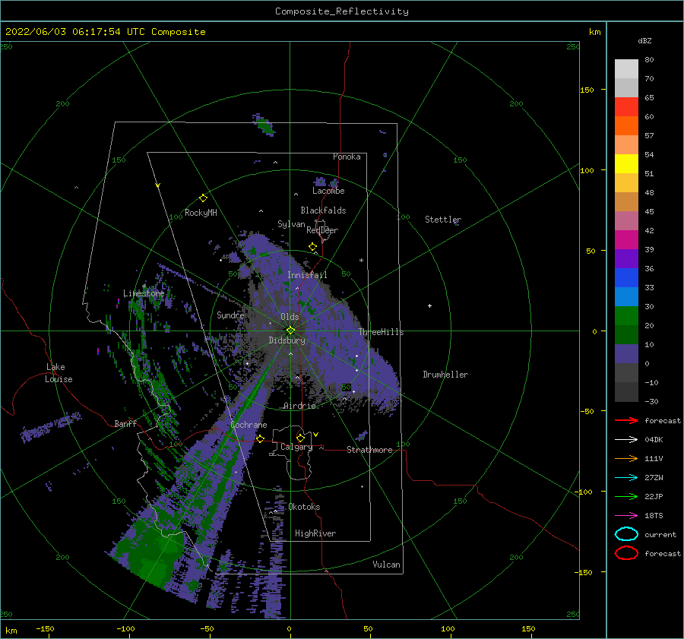Image resolution: width=684 pixels, height=639 pixels.
Task: Click the Limestone label
Action: pos(144,293)
